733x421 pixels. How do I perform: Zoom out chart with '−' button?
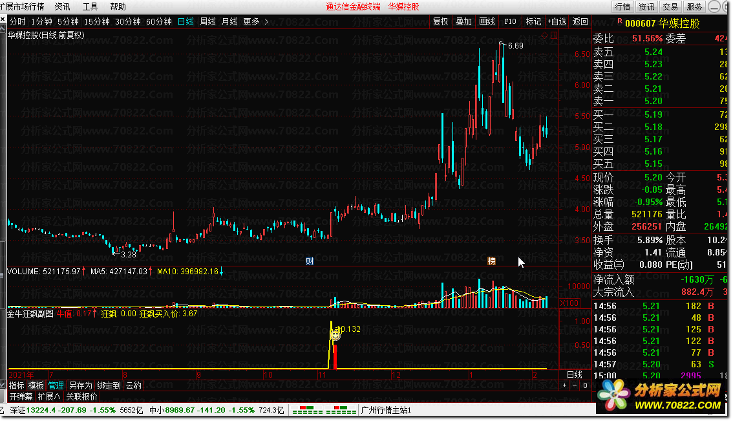[x=575, y=385]
